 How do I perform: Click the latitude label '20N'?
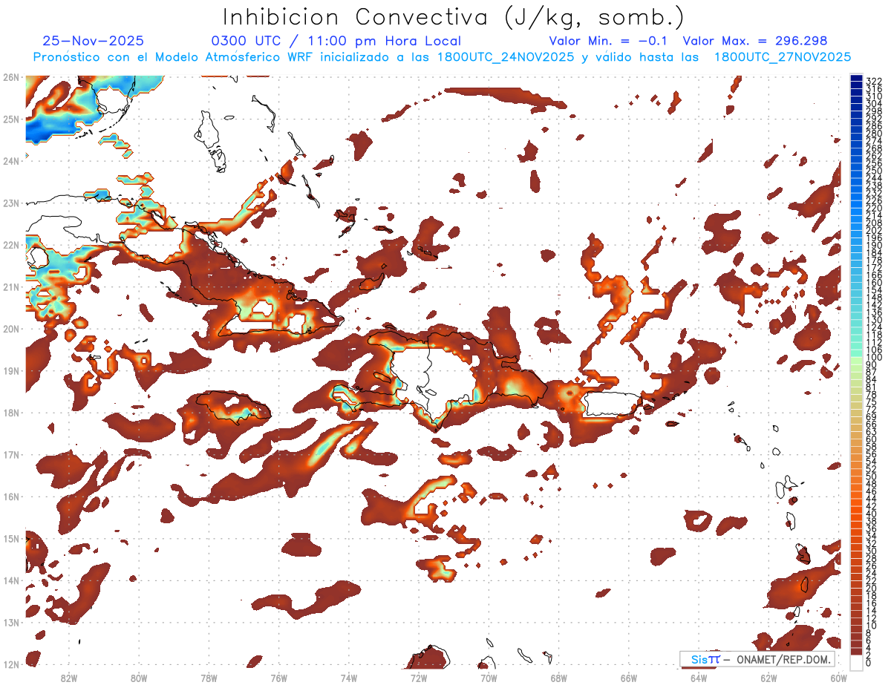point(10,329)
